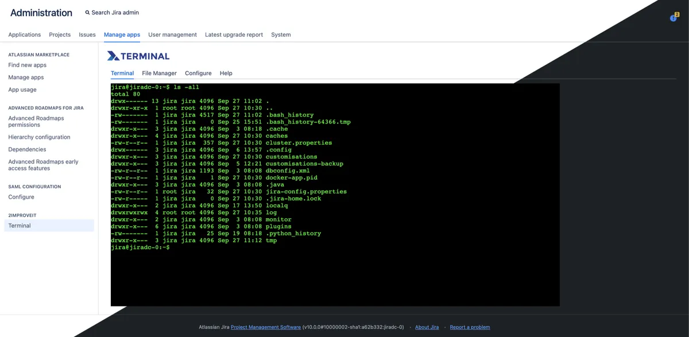Open Find new apps in sidebar
This screenshot has width=689, height=337.
(28, 65)
